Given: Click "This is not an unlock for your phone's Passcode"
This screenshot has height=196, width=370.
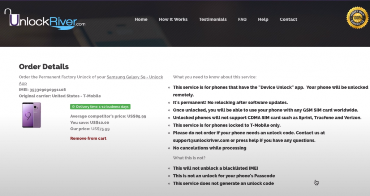Looking at the screenshot, I should coord(224,176).
